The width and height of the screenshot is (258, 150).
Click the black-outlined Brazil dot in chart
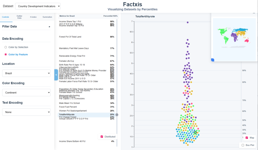click(195, 132)
